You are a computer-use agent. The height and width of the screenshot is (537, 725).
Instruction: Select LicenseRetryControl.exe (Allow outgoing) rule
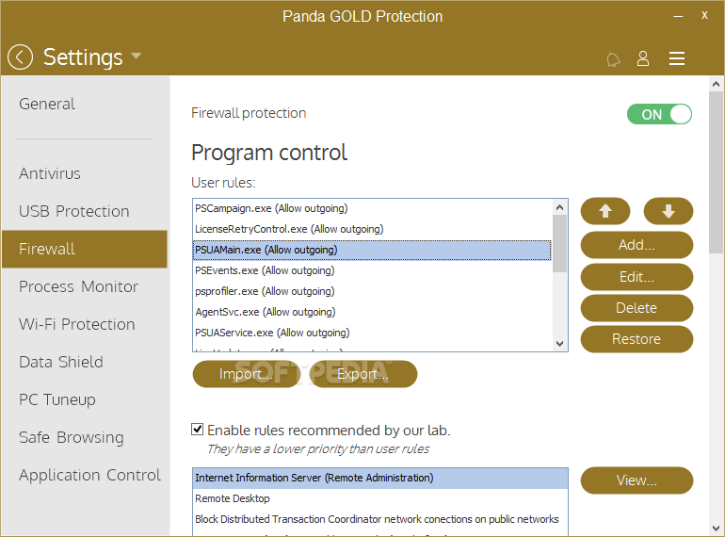(x=373, y=229)
